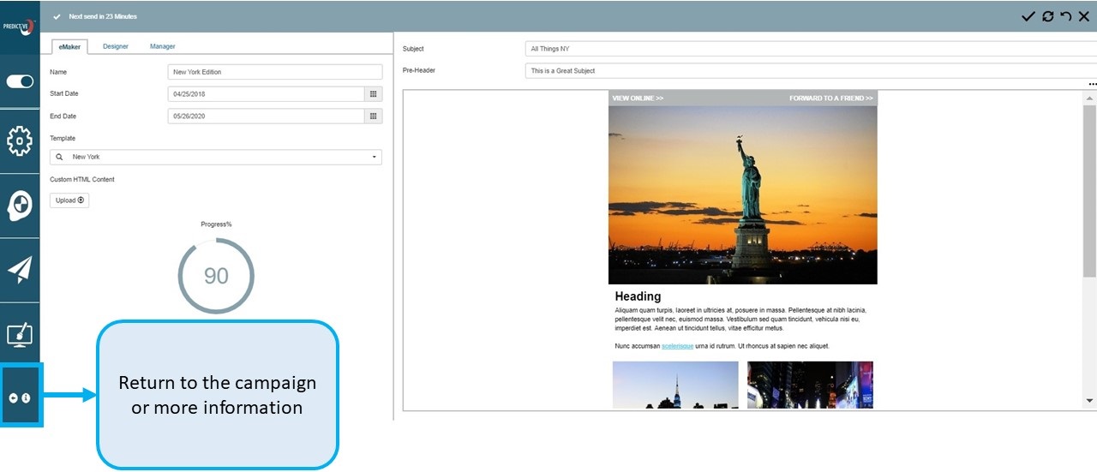Open the monitor with brush design icon
This screenshot has width=1097, height=472.
click(x=20, y=334)
